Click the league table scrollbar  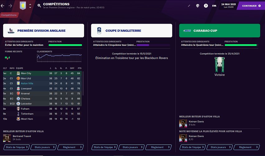coord(83,84)
